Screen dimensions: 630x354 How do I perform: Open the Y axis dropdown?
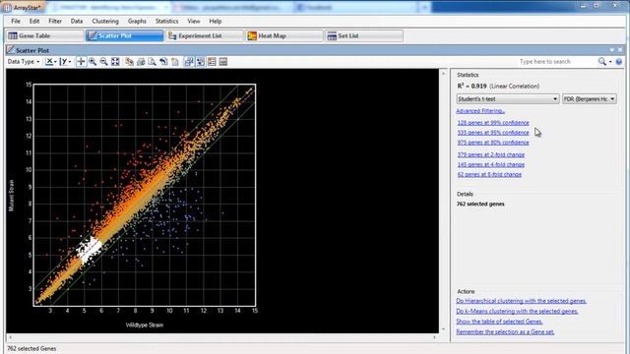pyautogui.click(x=66, y=61)
